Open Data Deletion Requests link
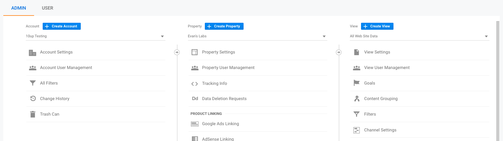Screen dimensions: 503x141 point(224,99)
